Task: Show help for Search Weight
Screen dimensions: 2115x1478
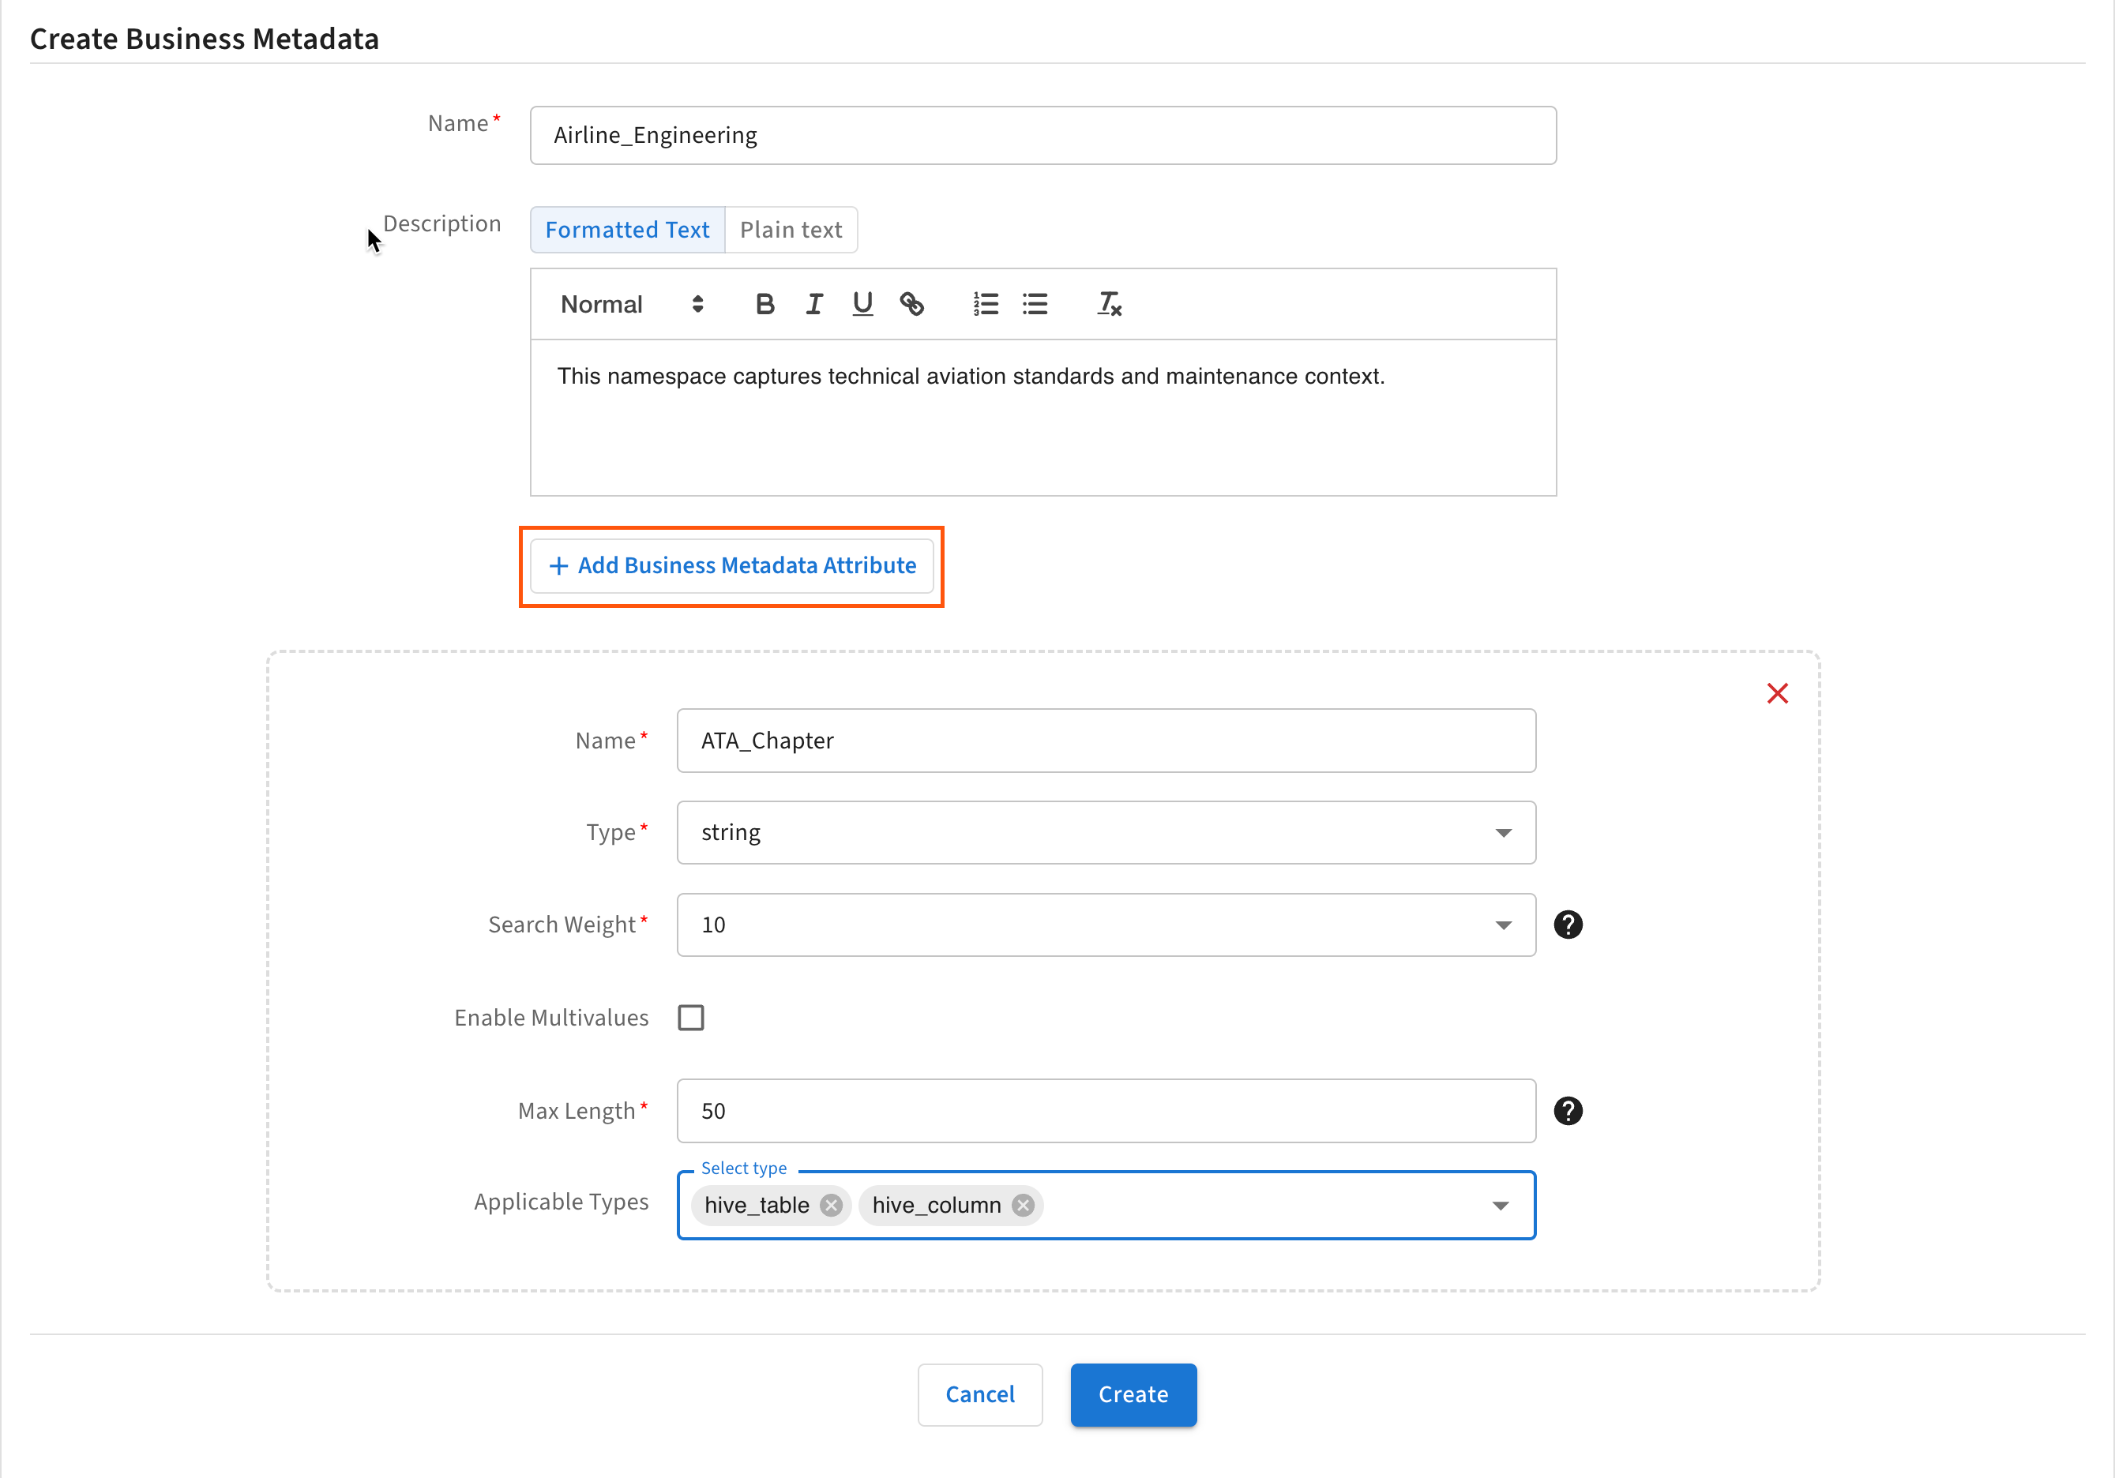Action: (x=1568, y=925)
